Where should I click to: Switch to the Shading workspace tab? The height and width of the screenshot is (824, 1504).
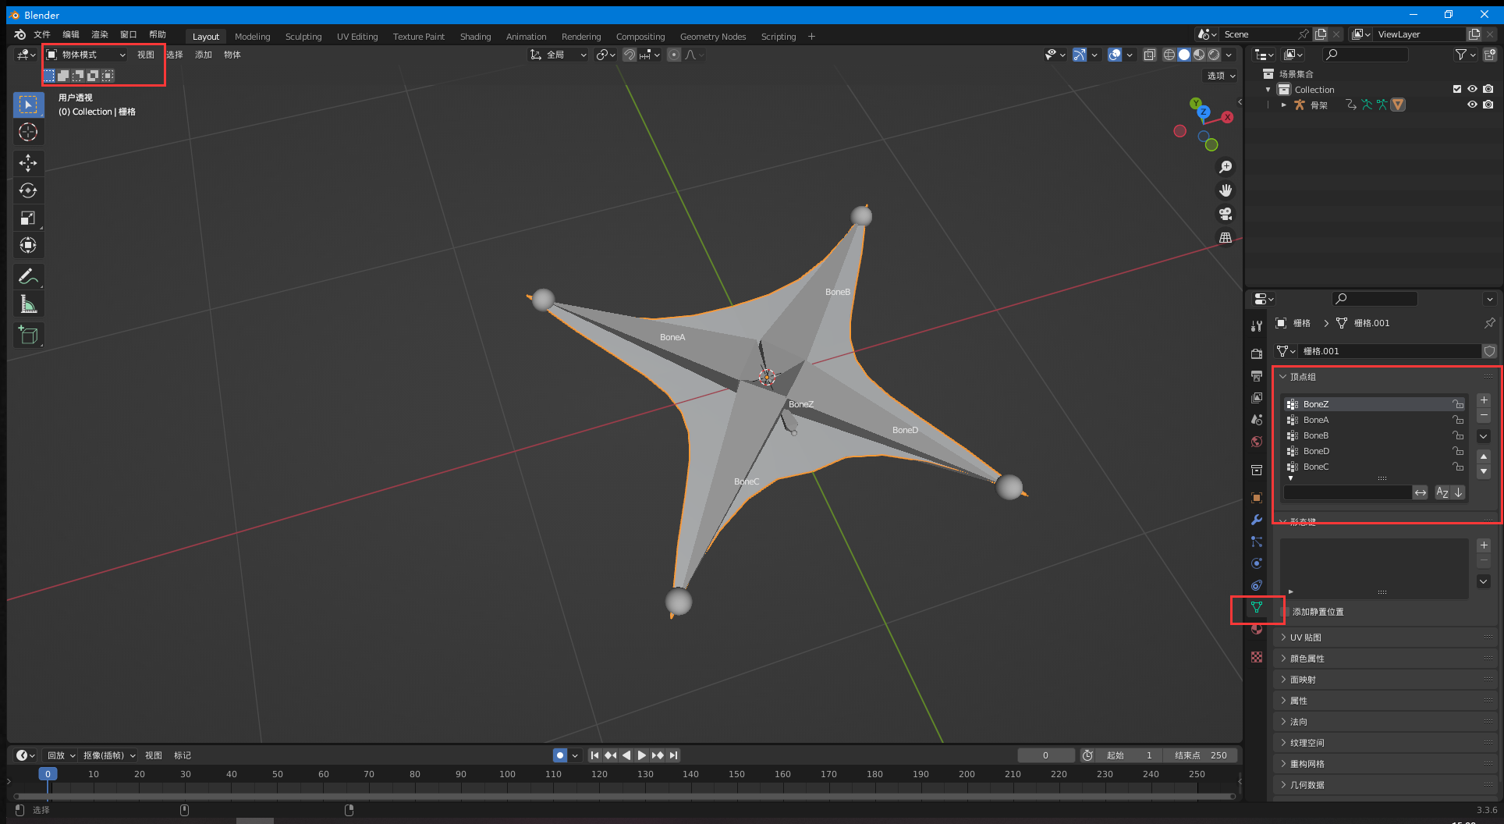476,37
